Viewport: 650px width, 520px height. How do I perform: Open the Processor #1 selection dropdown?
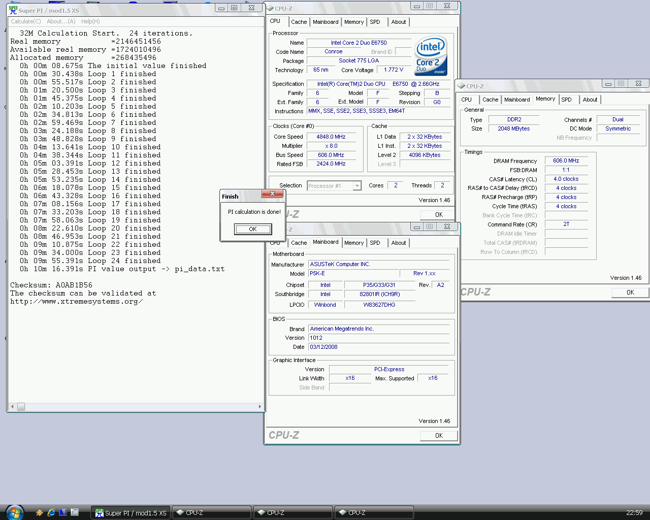pos(357,186)
